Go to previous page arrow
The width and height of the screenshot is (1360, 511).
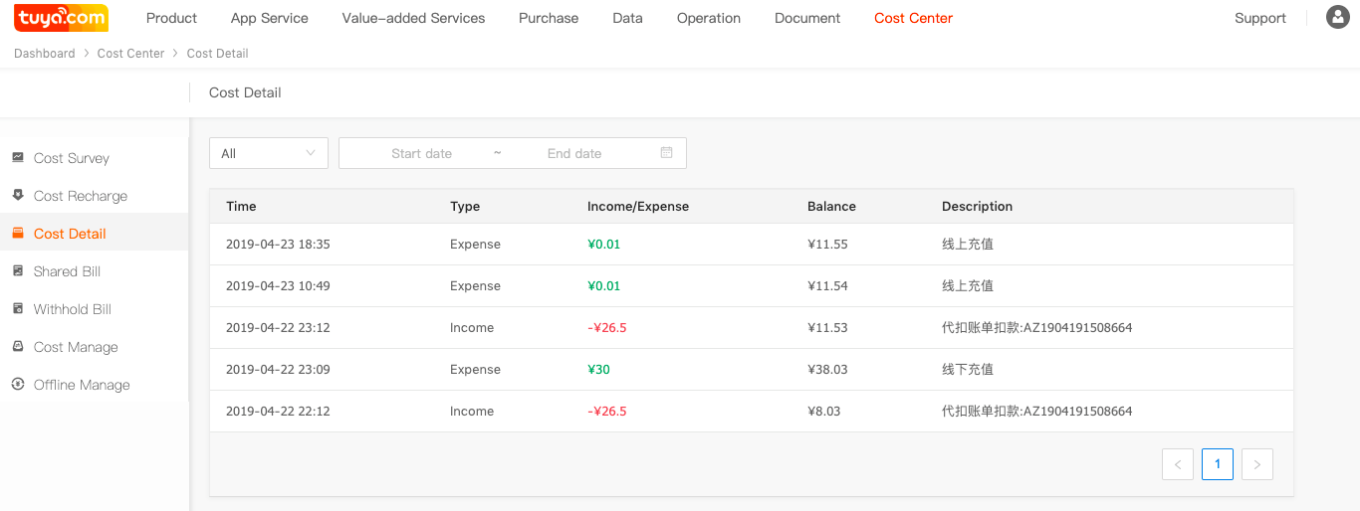[x=1178, y=464]
